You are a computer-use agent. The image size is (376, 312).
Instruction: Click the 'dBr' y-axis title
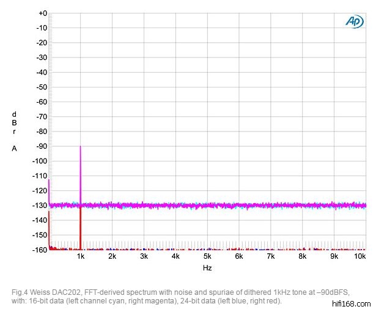coord(14,123)
